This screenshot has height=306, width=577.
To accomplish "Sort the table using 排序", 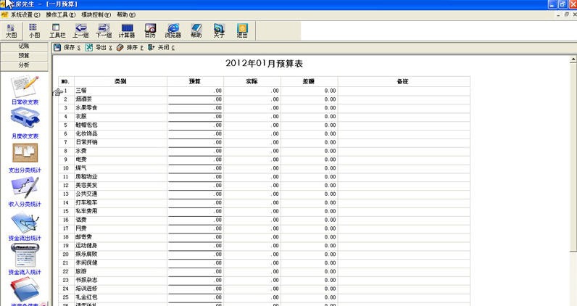I will click(130, 48).
